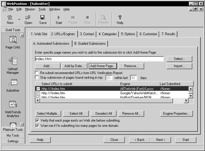Open Upload Manager from the sidebar

(13, 66)
